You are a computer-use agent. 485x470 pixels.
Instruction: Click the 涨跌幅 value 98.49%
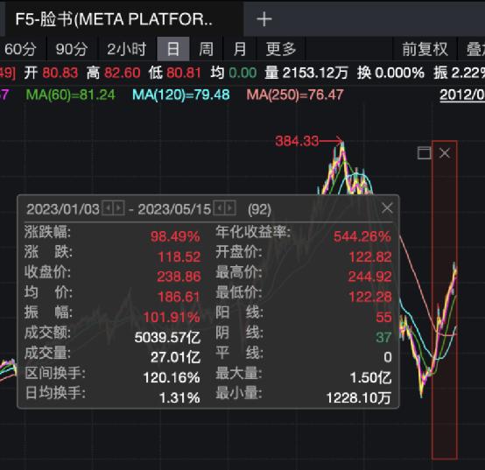(x=175, y=237)
